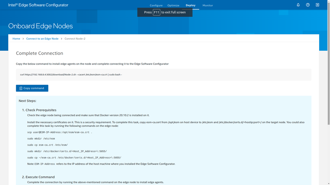Click the Docker version 20.10.2 sentence
The height and width of the screenshot is (185, 330).
click(x=88, y=115)
